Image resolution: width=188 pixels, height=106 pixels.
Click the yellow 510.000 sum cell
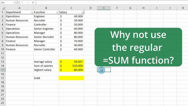click(x=71, y=66)
